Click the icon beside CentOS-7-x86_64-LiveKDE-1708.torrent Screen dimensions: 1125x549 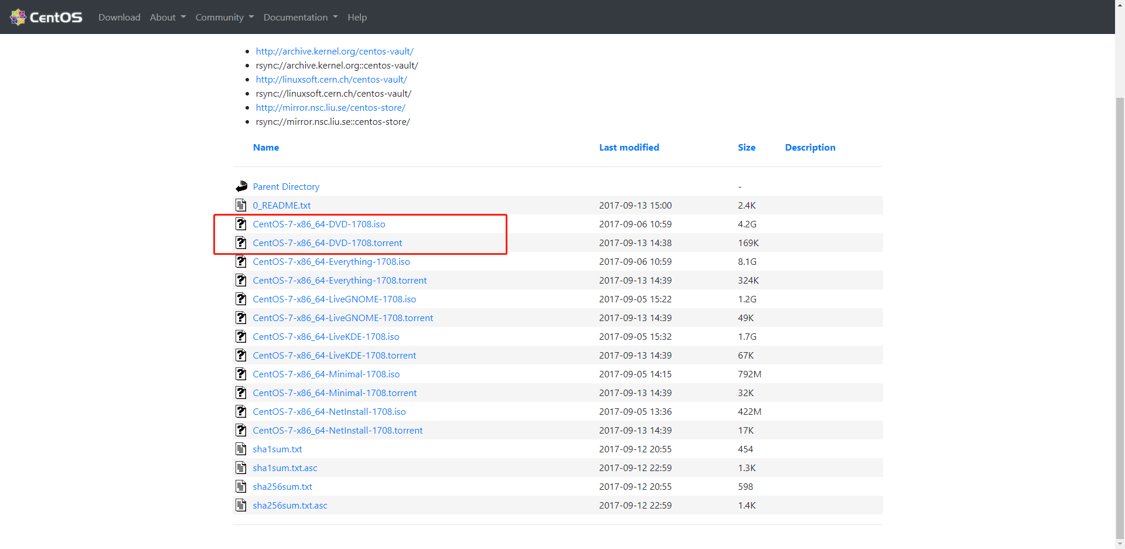[x=241, y=355]
